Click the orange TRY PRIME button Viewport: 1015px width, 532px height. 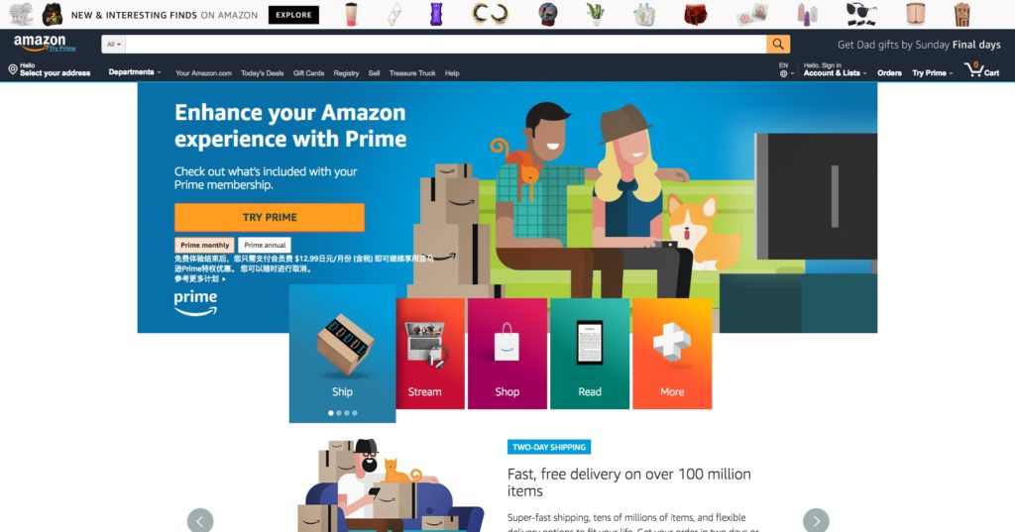coord(270,218)
